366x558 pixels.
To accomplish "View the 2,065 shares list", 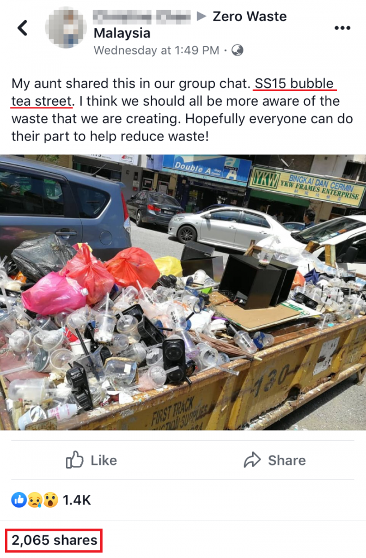I will 54,540.
